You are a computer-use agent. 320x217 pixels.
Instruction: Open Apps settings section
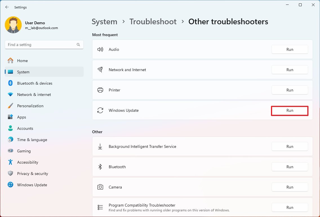pyautogui.click(x=21, y=117)
